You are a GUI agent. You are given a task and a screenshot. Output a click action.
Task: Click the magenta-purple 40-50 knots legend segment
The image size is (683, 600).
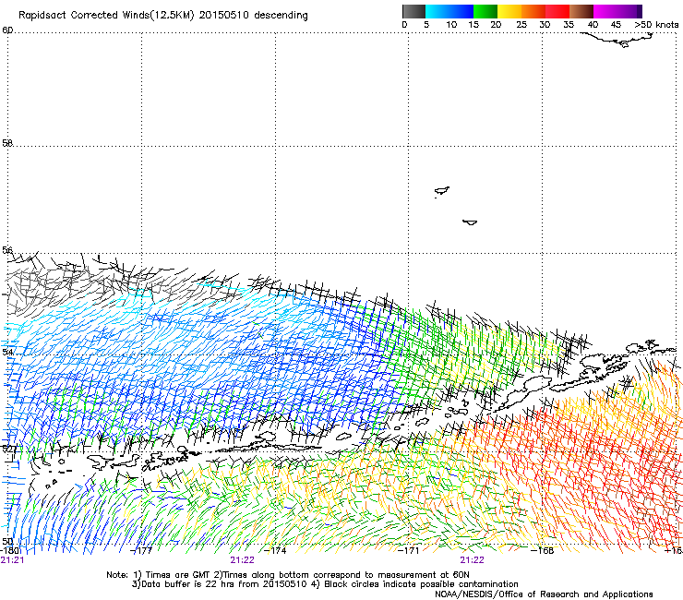[617, 11]
